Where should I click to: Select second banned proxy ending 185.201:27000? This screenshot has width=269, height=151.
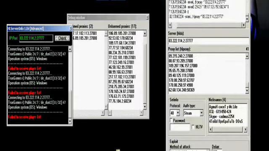click(x=85, y=38)
